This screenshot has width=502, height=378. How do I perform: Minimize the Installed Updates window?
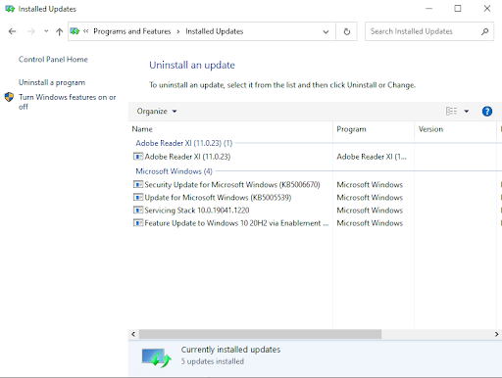pyautogui.click(x=428, y=9)
